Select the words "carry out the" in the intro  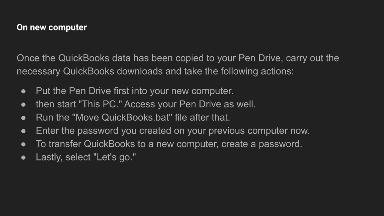click(x=312, y=58)
